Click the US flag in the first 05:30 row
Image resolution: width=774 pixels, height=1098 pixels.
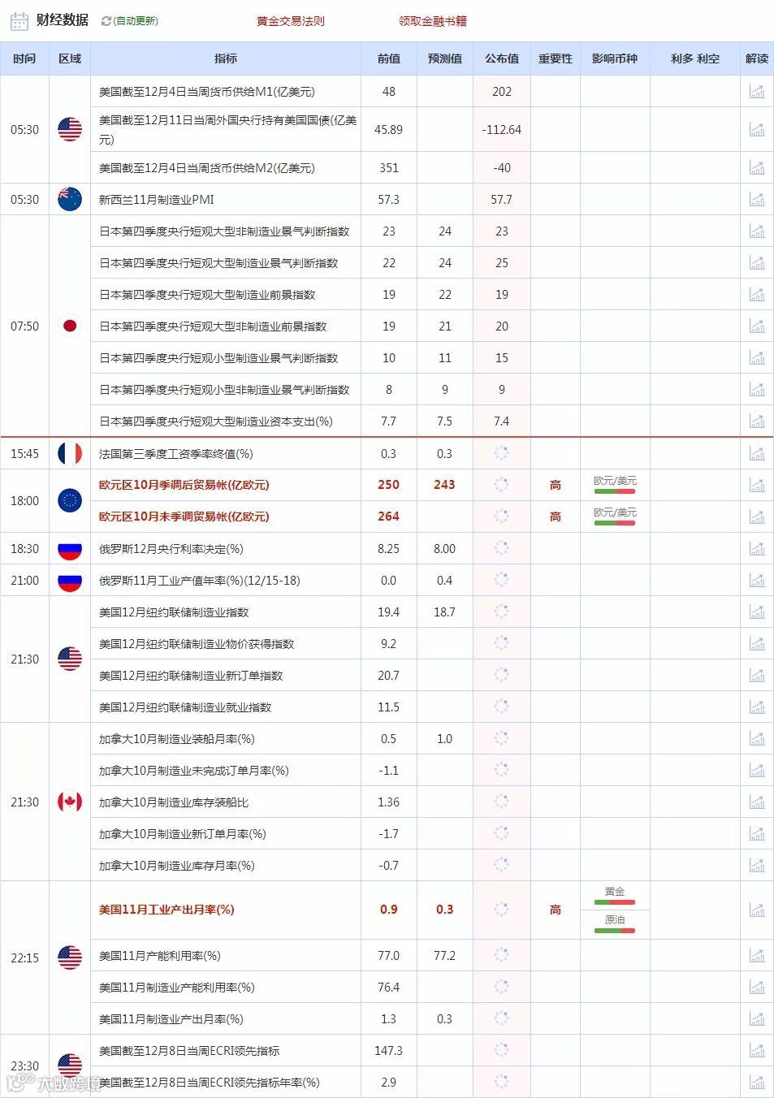point(70,129)
